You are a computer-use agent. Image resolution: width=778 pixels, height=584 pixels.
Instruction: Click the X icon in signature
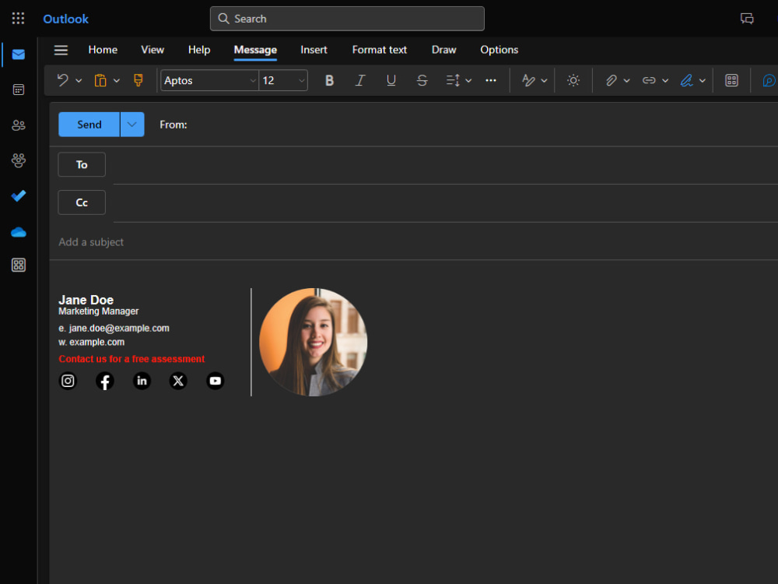pos(178,381)
